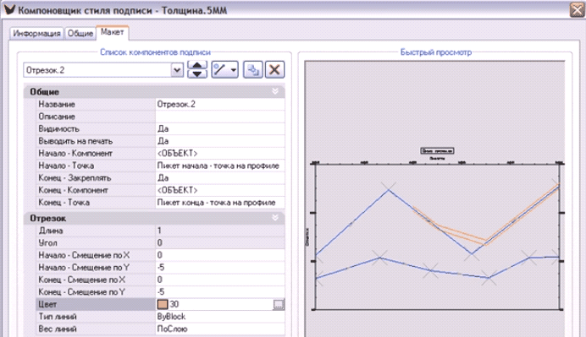Click the application logo in the title bar
586x337 pixels.
(9, 9)
